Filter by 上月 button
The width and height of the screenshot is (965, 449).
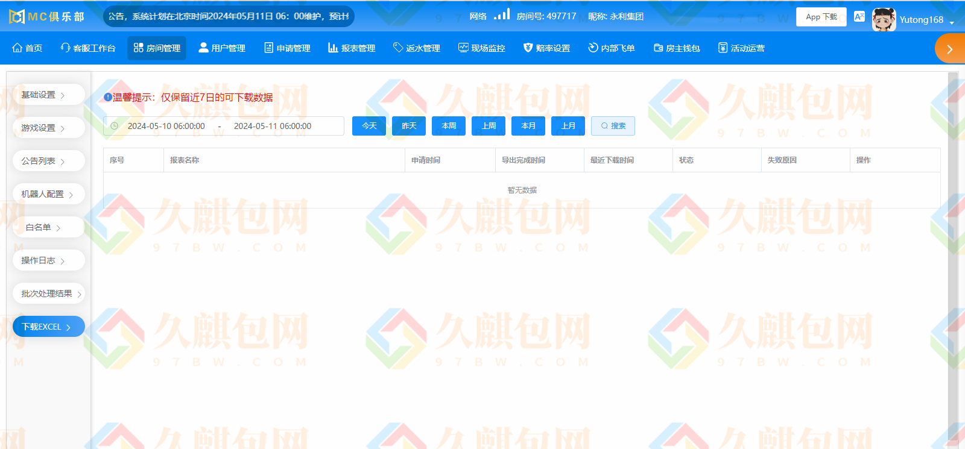point(568,126)
